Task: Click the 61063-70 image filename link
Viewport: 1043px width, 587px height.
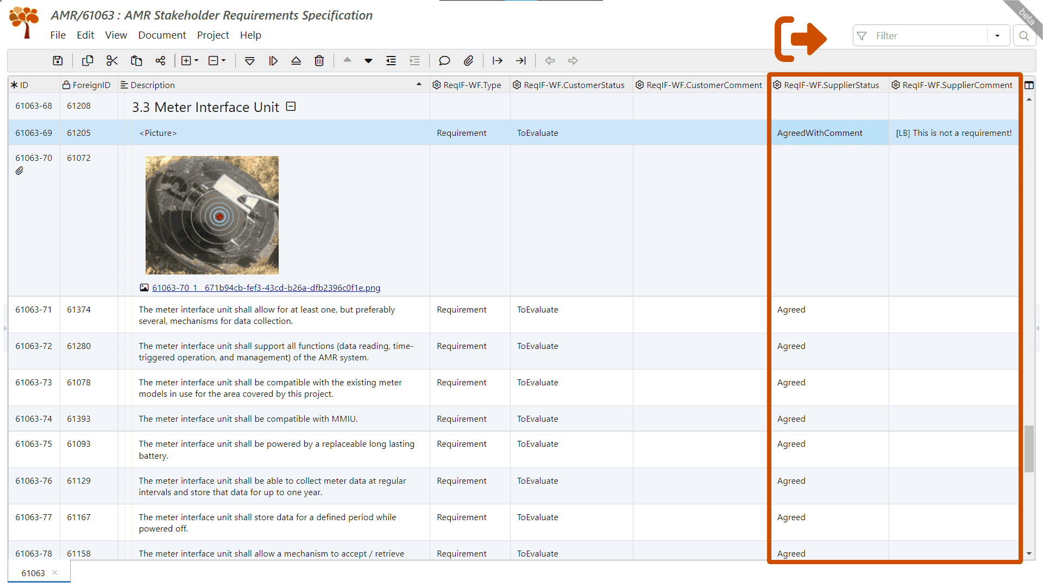Action: 266,288
